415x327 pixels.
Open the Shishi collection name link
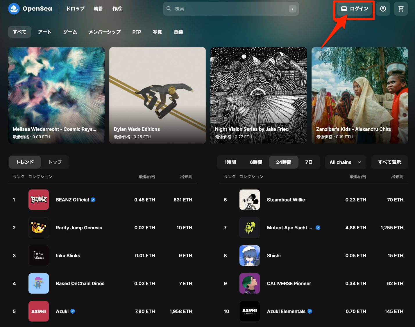tap(274, 255)
